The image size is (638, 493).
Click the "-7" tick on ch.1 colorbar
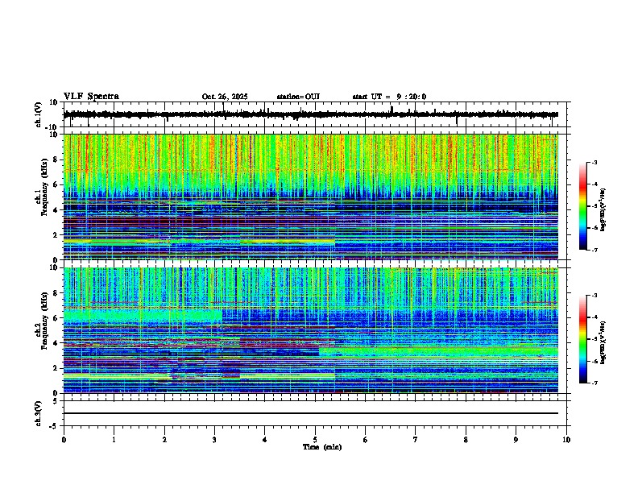[594, 250]
